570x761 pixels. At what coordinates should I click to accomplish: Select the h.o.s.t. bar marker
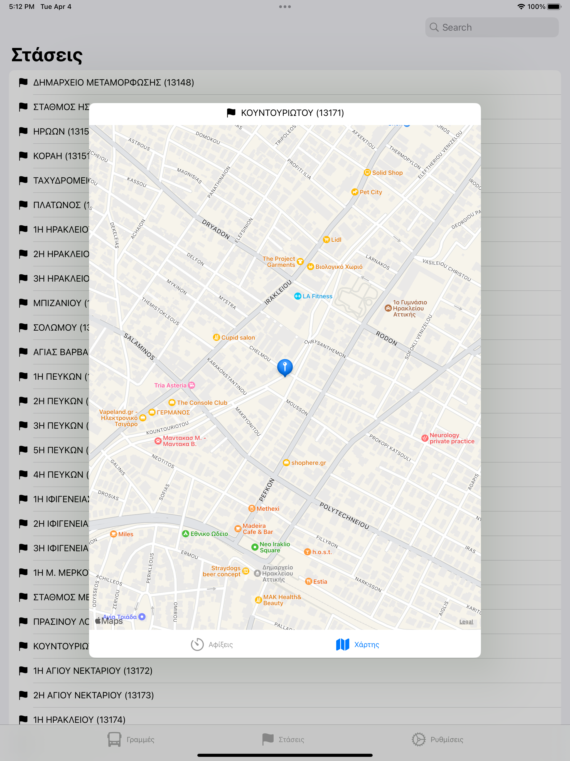pos(307,552)
